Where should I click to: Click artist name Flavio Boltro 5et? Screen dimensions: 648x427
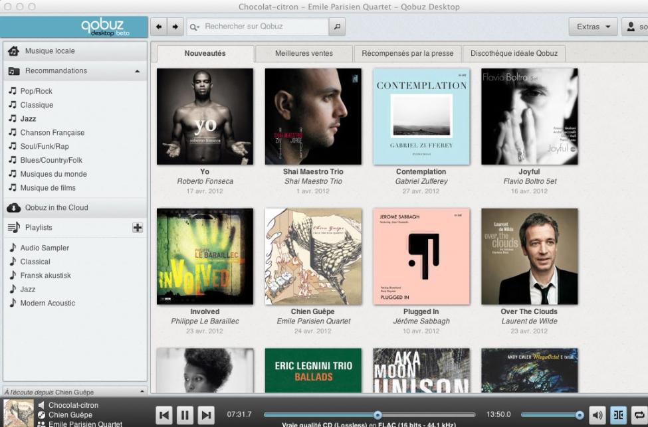coord(530,181)
